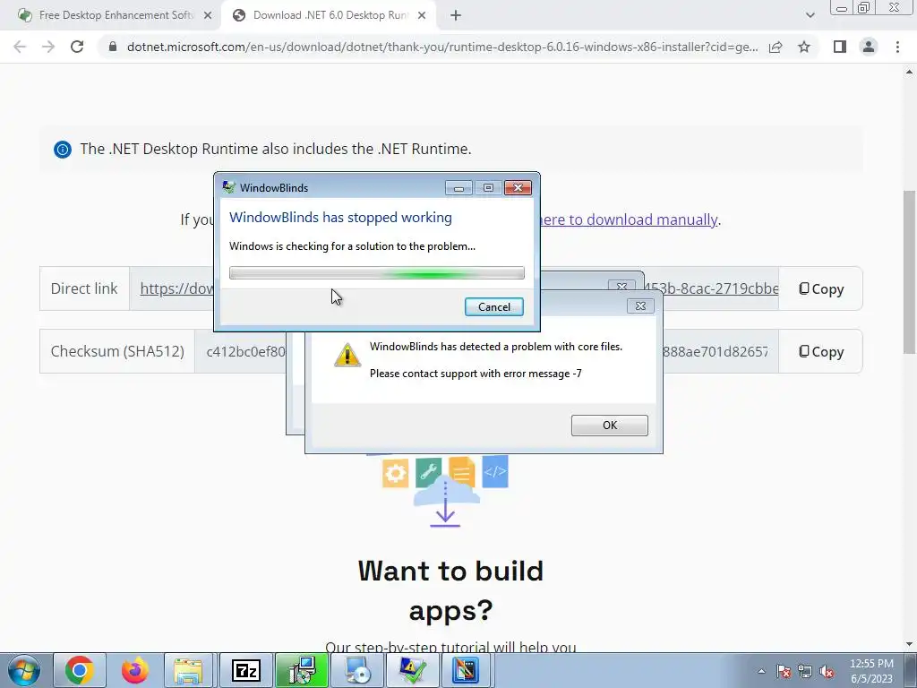Click the dotnet.microsoft.com address bar

point(442,47)
